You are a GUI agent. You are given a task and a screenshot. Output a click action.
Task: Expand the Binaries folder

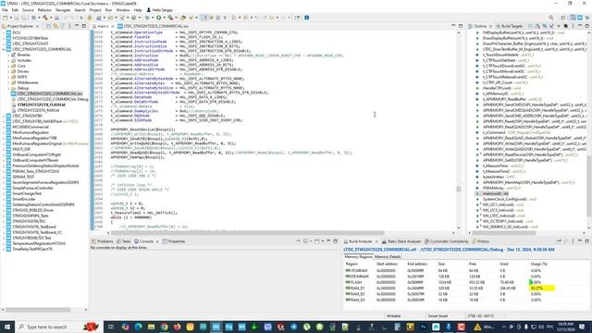click(8, 55)
